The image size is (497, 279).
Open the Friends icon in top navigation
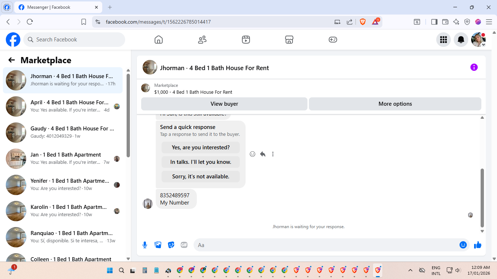point(202,40)
